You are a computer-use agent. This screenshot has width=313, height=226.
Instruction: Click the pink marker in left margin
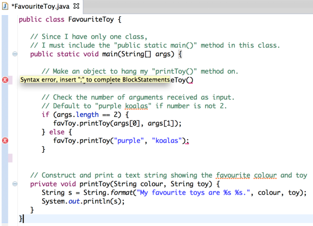tap(10, 158)
